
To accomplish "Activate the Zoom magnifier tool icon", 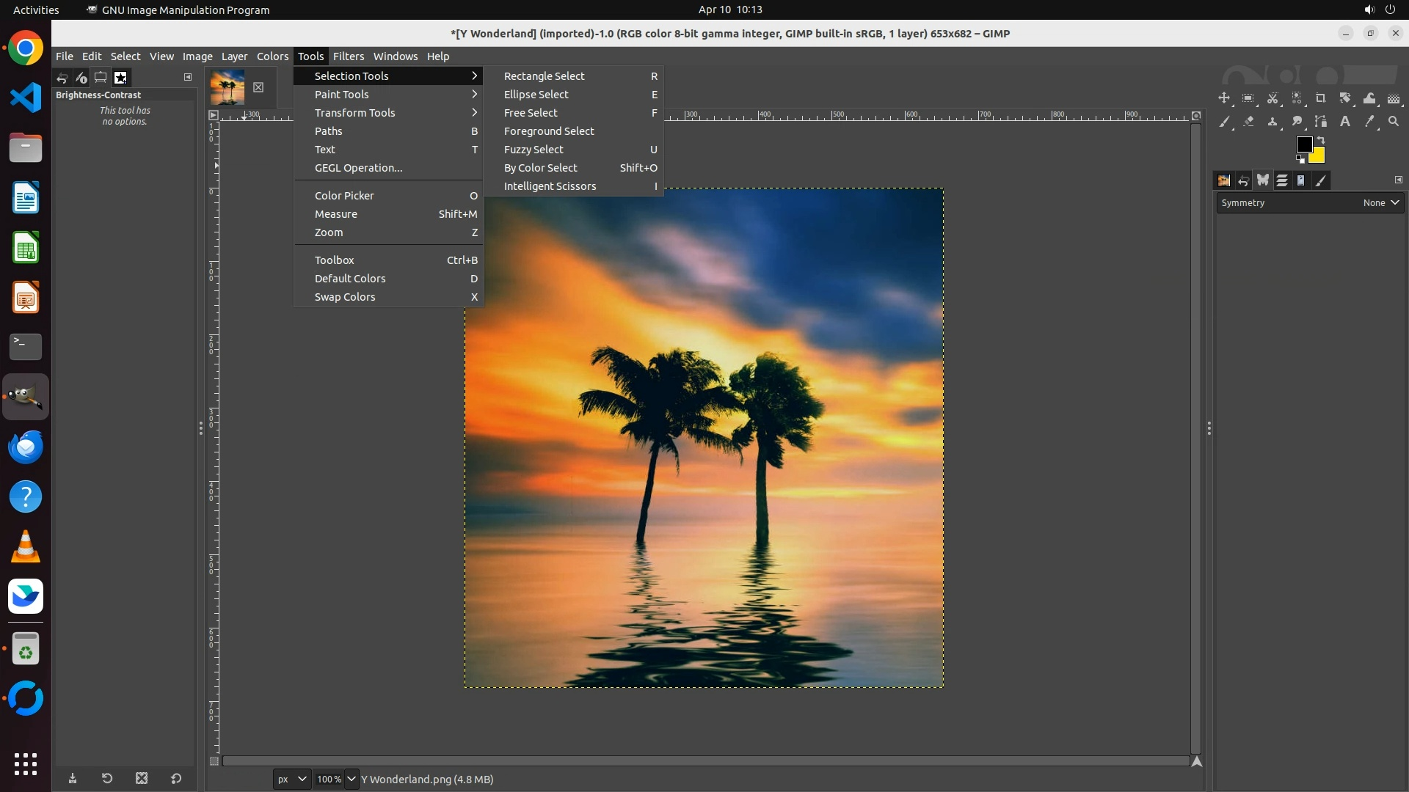I will coord(1394,122).
